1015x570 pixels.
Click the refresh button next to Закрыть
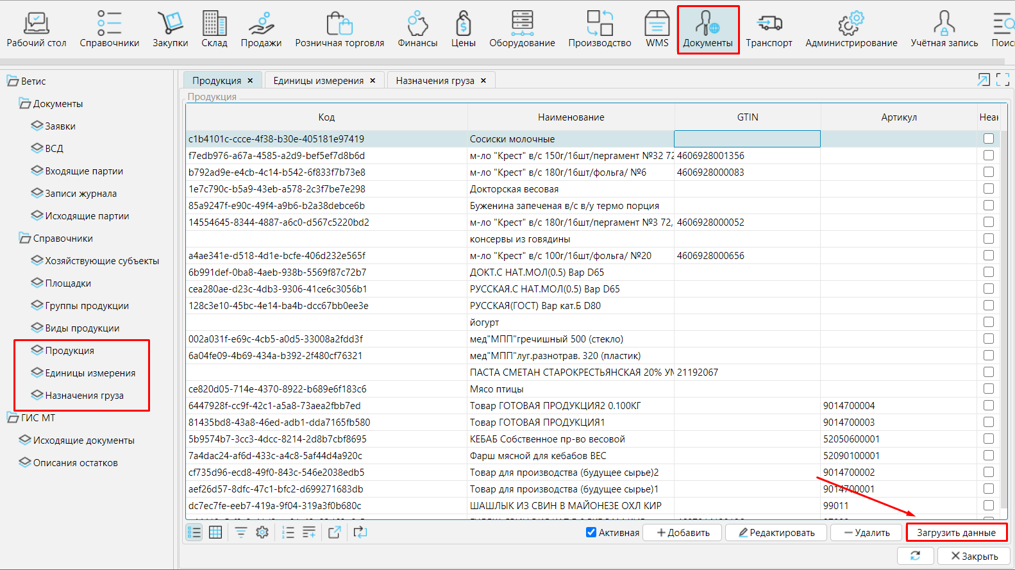tap(915, 555)
